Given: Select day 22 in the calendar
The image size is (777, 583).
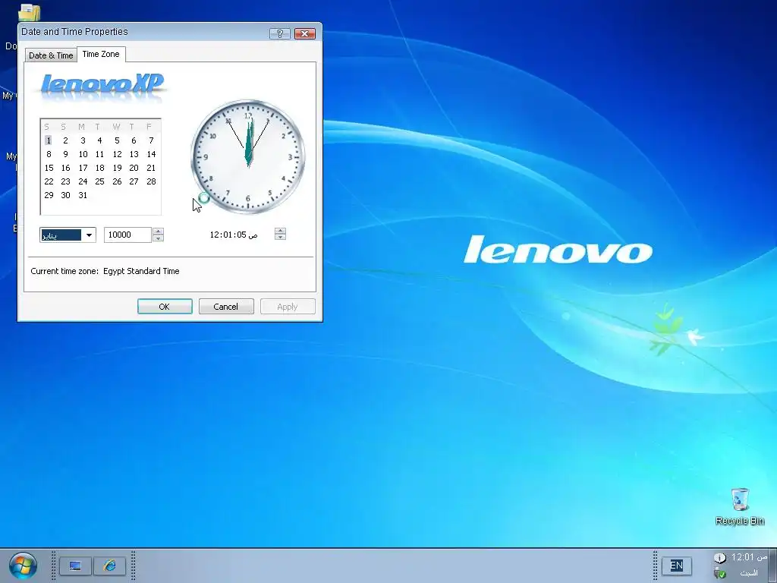Looking at the screenshot, I should tap(49, 181).
